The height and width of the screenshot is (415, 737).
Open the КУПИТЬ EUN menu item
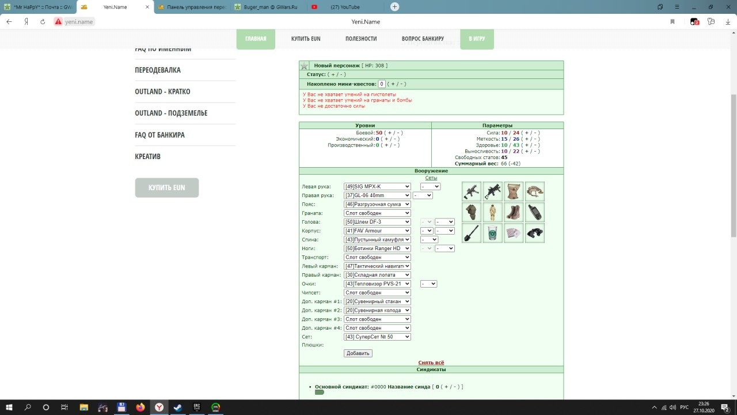click(x=306, y=39)
